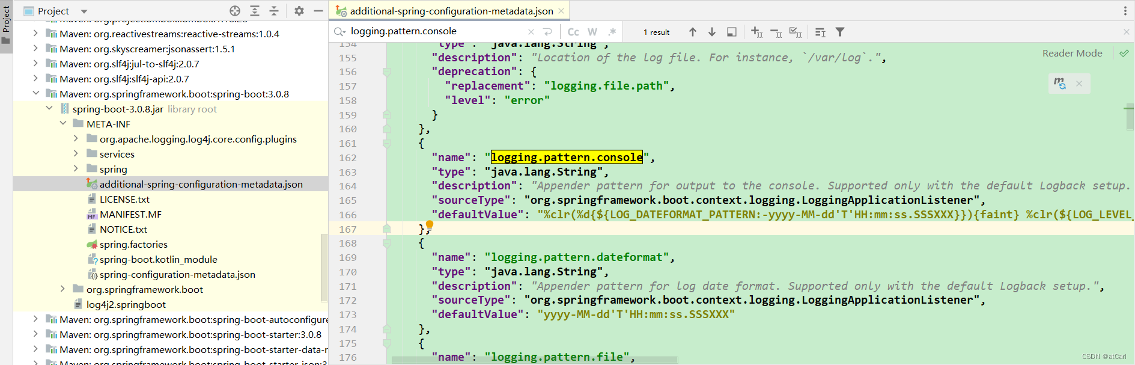Close the additional-spring-configuration-metadata.json tab
Image resolution: width=1135 pixels, height=365 pixels.
click(561, 11)
